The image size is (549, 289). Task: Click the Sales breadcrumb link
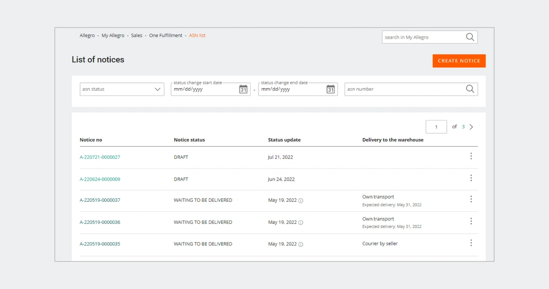[x=137, y=36]
